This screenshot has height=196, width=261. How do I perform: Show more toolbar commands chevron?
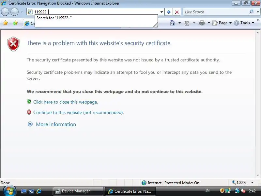(258, 20)
